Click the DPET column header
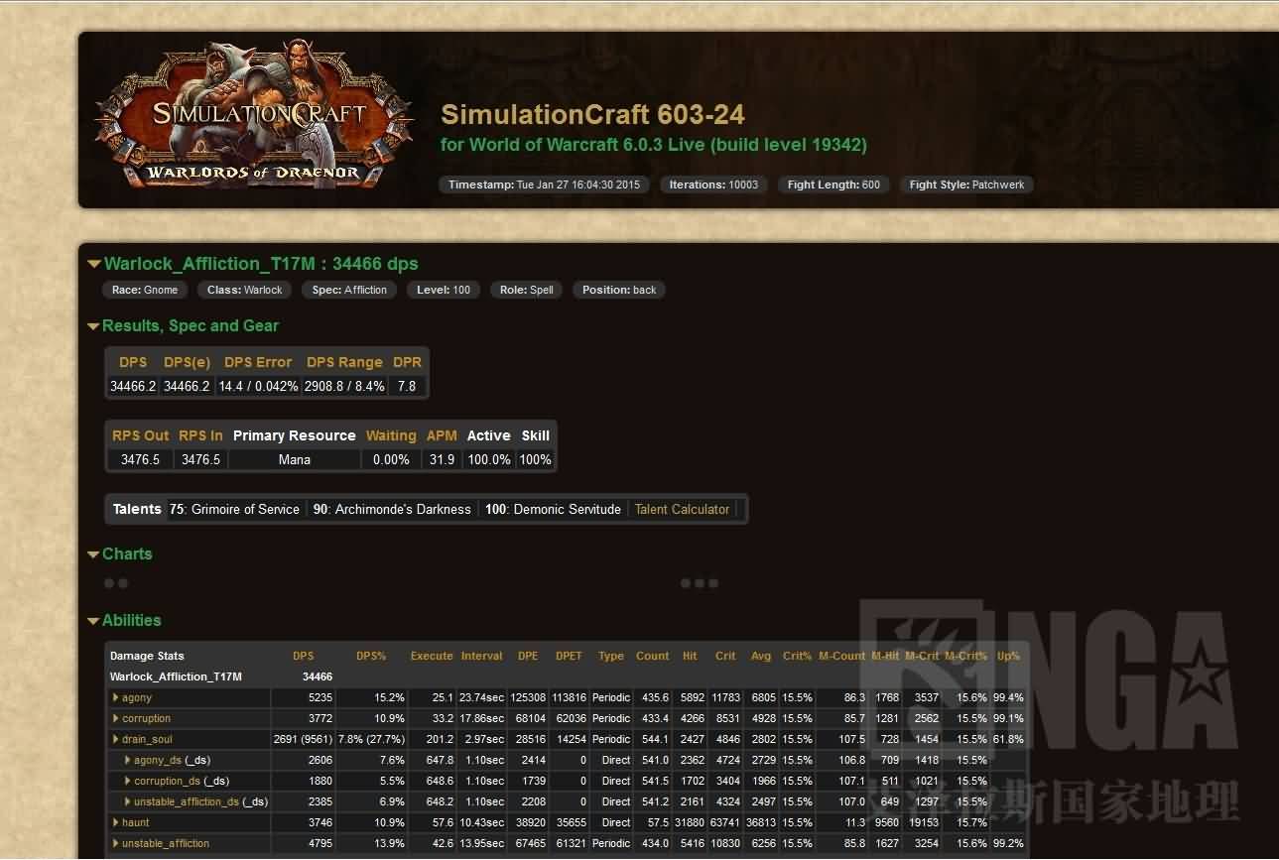Viewport: 1279px width, 860px height. pyautogui.click(x=569, y=656)
